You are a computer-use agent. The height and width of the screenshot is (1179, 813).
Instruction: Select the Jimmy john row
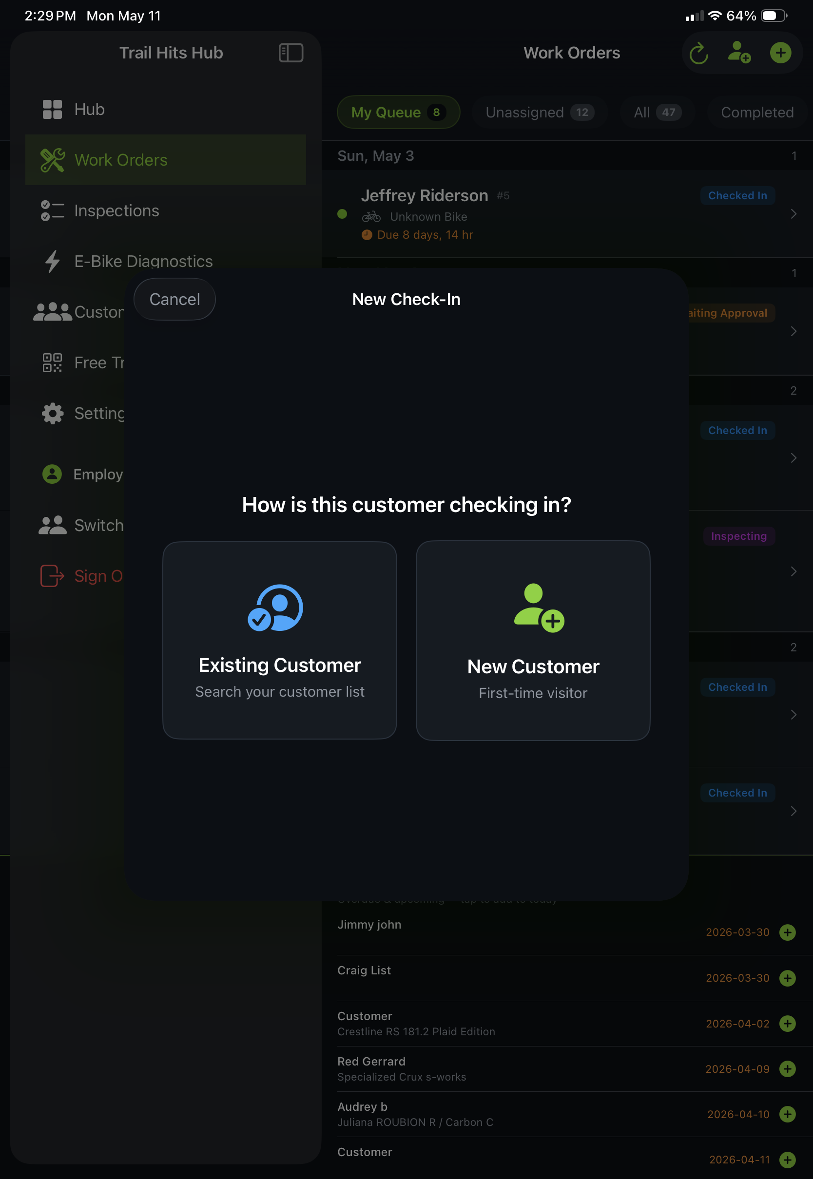point(567,932)
